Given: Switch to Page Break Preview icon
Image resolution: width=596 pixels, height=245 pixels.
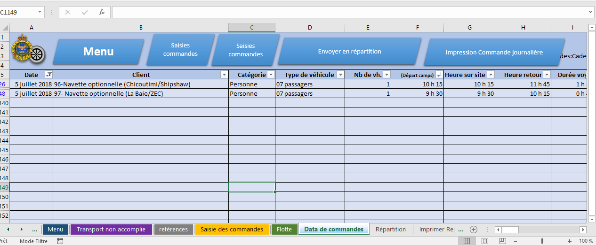Looking at the screenshot, I should coord(503,241).
